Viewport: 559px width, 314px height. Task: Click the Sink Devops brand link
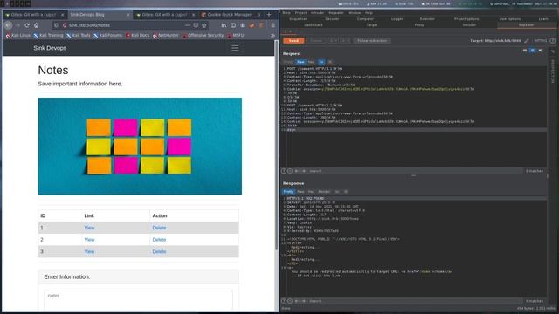click(x=50, y=48)
